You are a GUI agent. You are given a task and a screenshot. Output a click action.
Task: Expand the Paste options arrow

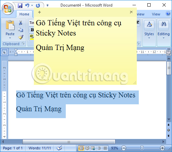[10, 38]
